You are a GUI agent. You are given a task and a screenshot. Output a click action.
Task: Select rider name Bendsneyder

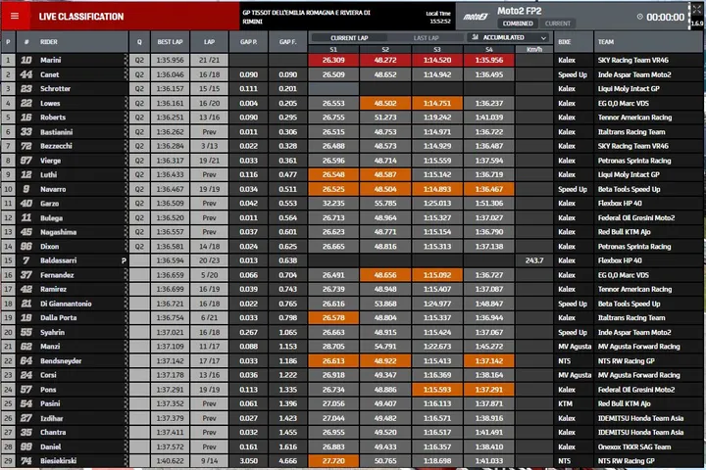(61, 360)
